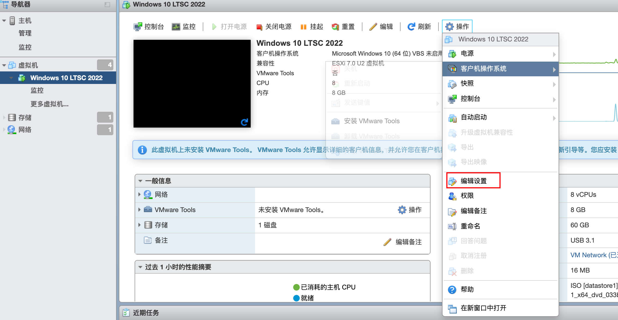The height and width of the screenshot is (320, 618).
Task: Choose 编辑备注 in the actions menu
Action: pos(501,211)
